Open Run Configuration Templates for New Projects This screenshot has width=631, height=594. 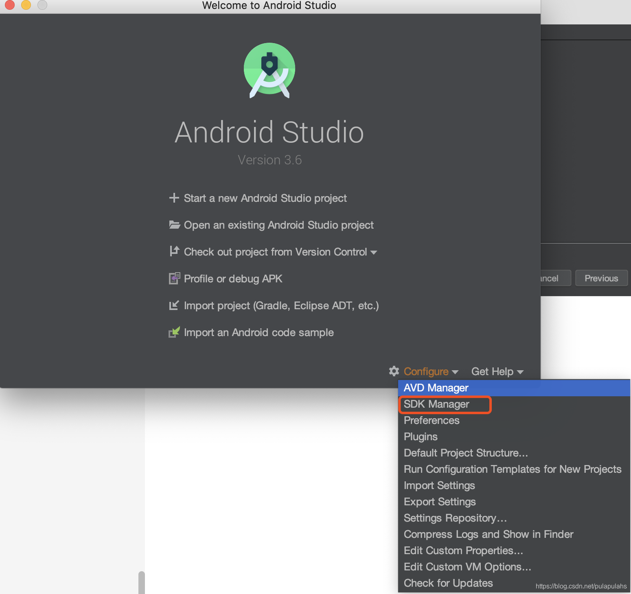[x=514, y=469]
